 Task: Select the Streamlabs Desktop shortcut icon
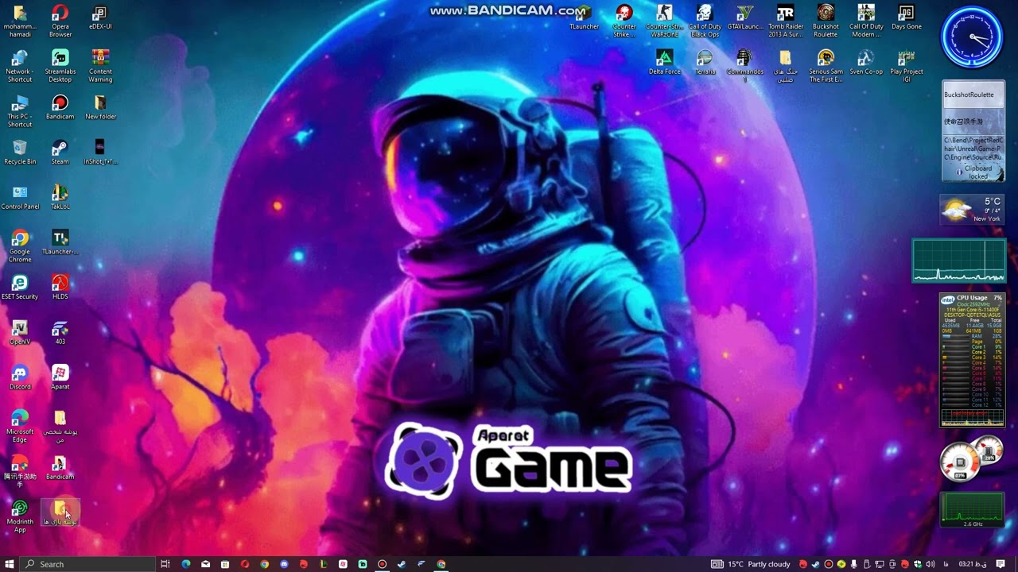[60, 66]
